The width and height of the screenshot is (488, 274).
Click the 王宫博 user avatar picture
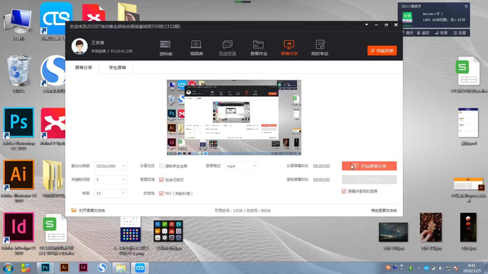coord(80,46)
